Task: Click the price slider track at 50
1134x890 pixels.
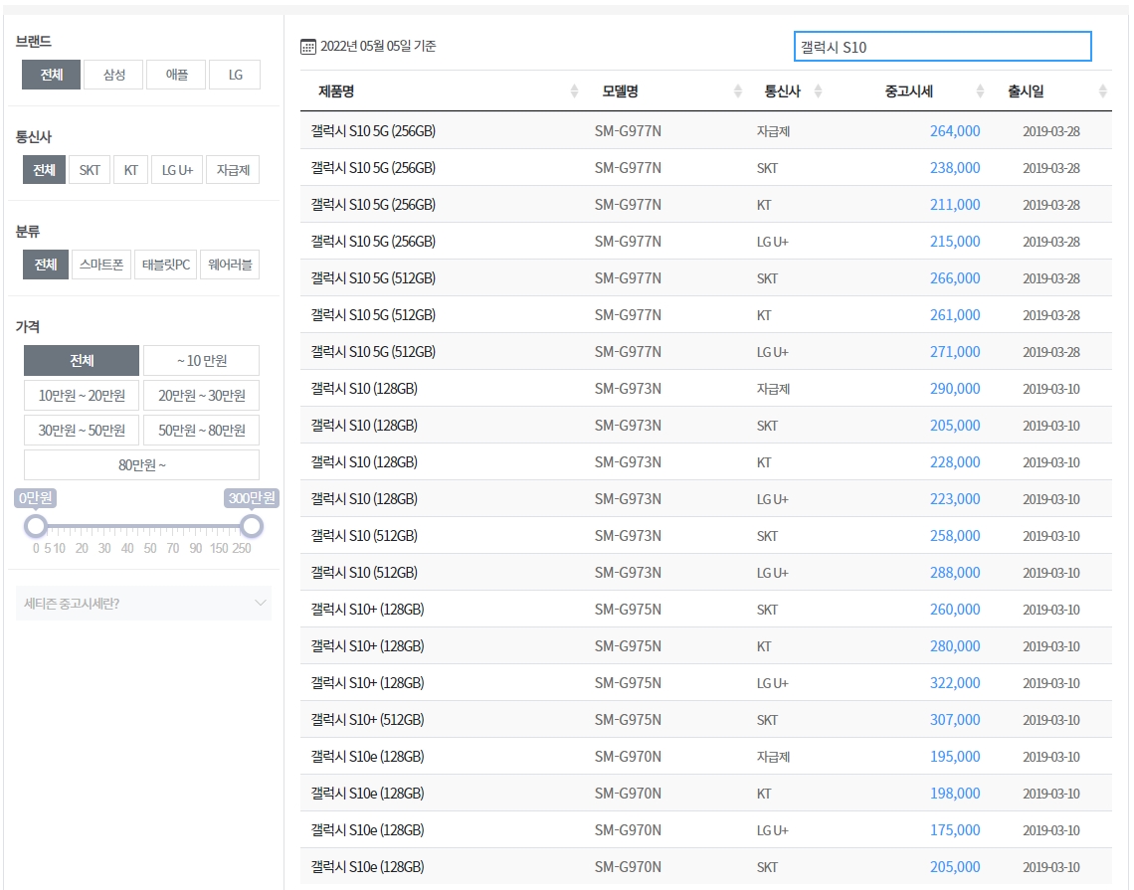Action: (x=149, y=526)
